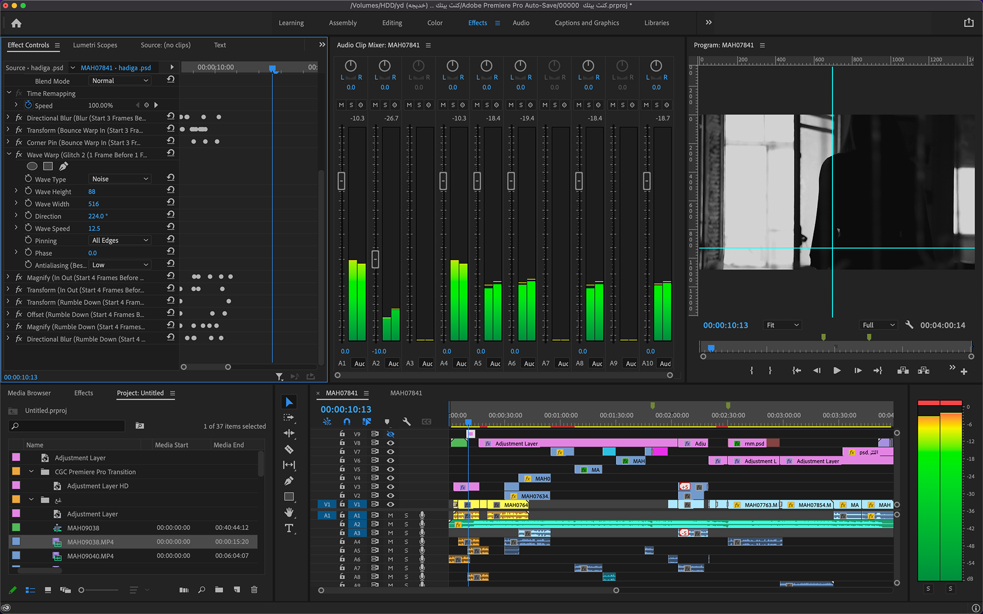Hide track V5 with the eye icon
This screenshot has height=614, width=983.
391,469
